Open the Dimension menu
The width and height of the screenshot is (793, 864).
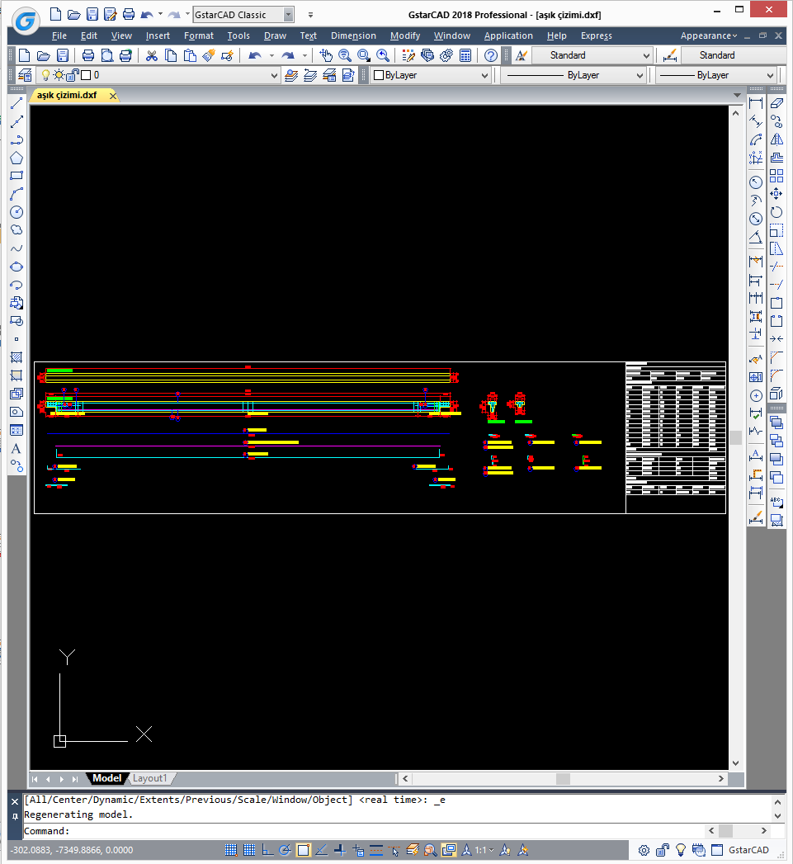[x=353, y=35]
